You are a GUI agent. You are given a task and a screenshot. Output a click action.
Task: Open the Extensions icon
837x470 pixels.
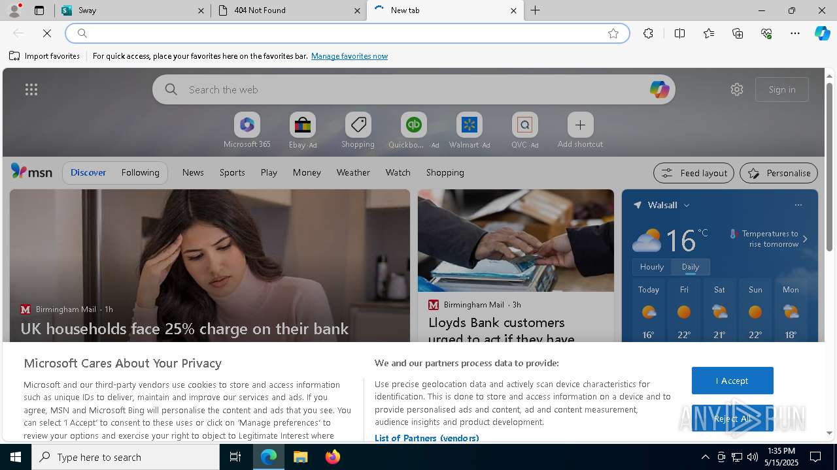click(x=648, y=33)
